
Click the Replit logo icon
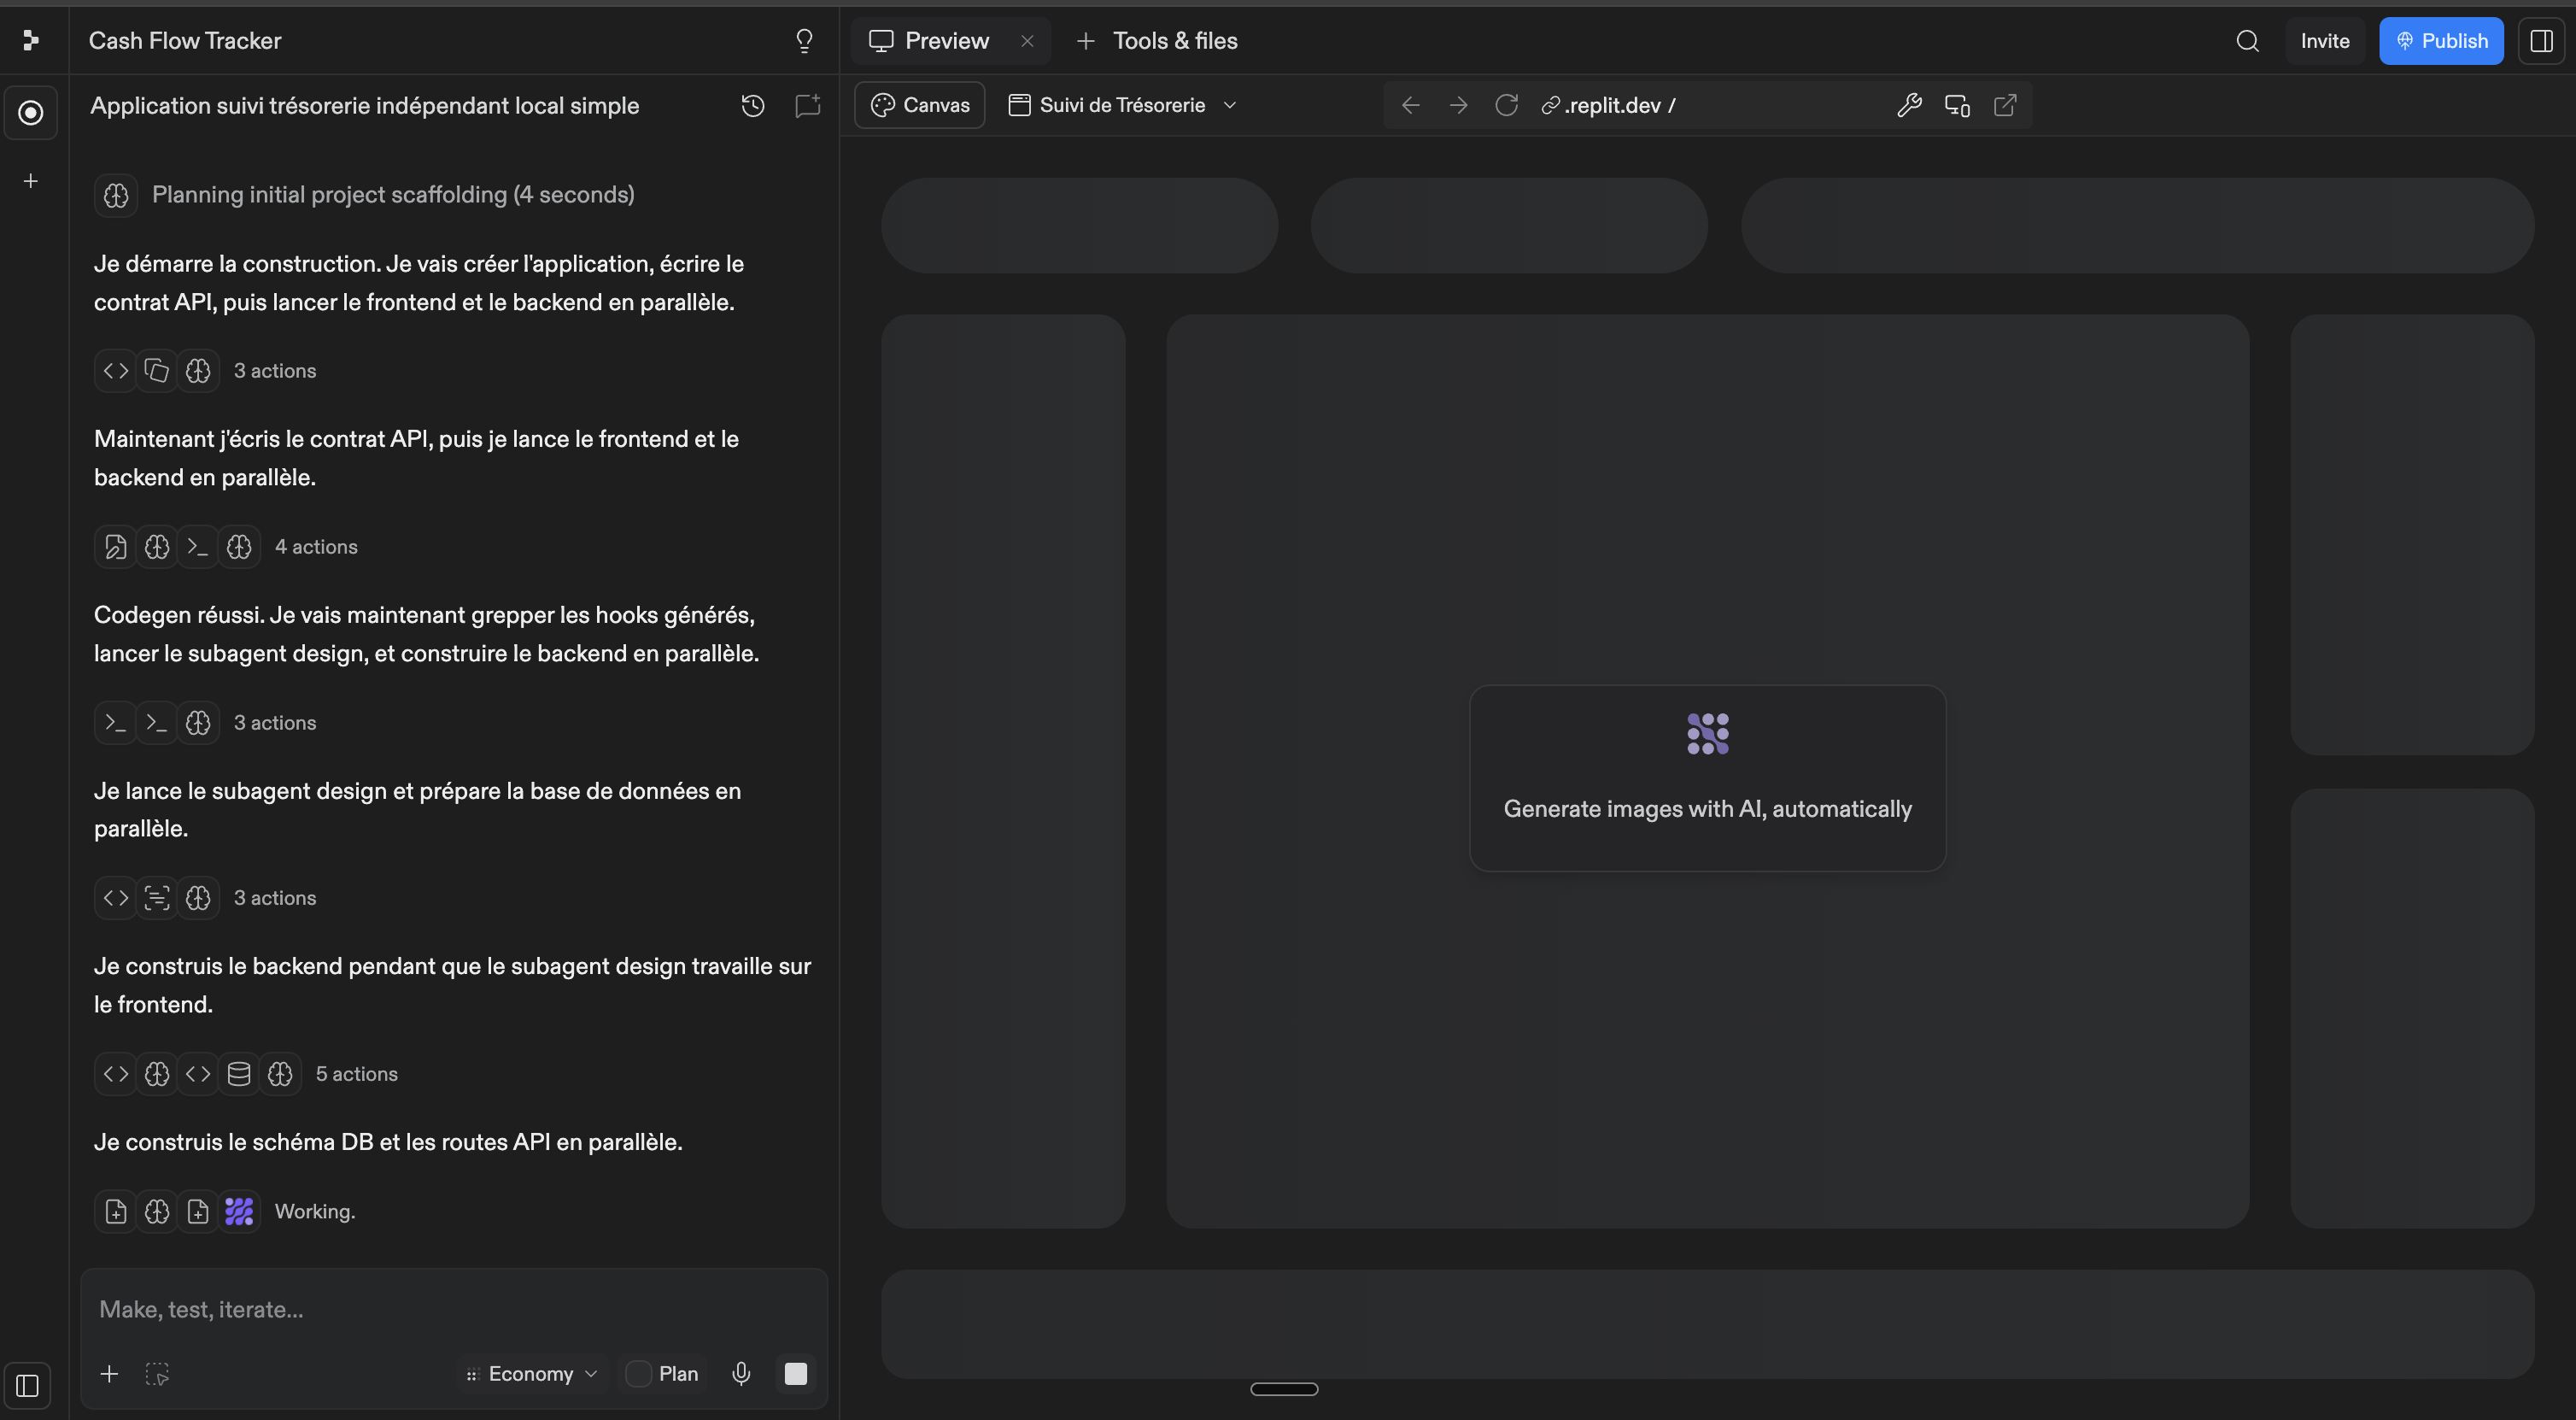[x=31, y=40]
